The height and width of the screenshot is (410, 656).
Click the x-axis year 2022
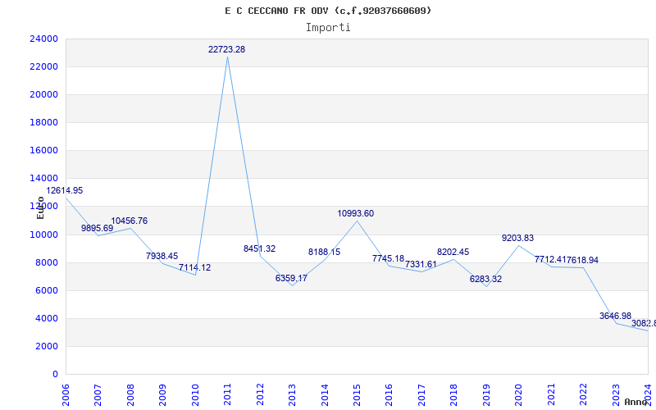(583, 394)
